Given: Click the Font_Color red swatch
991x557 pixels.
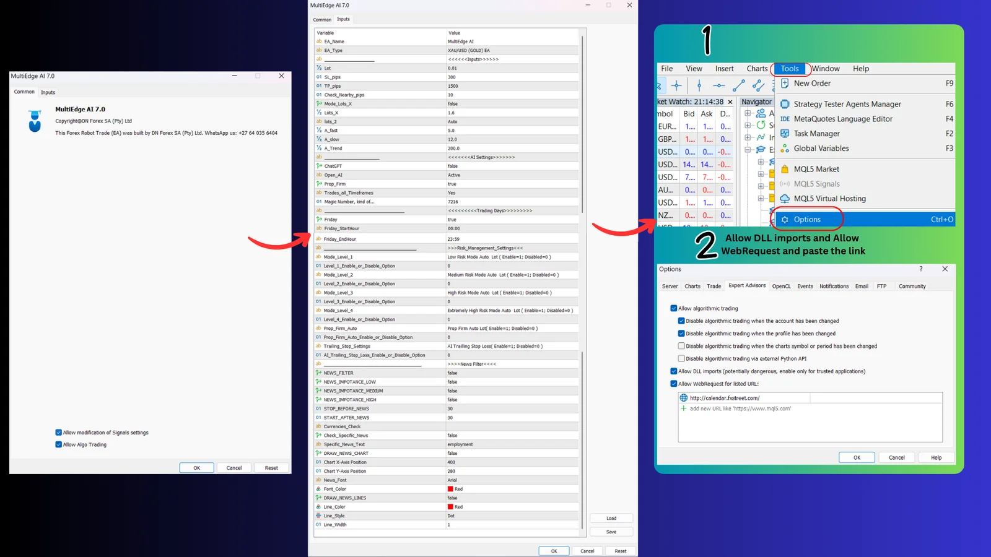Looking at the screenshot, I should 450,489.
